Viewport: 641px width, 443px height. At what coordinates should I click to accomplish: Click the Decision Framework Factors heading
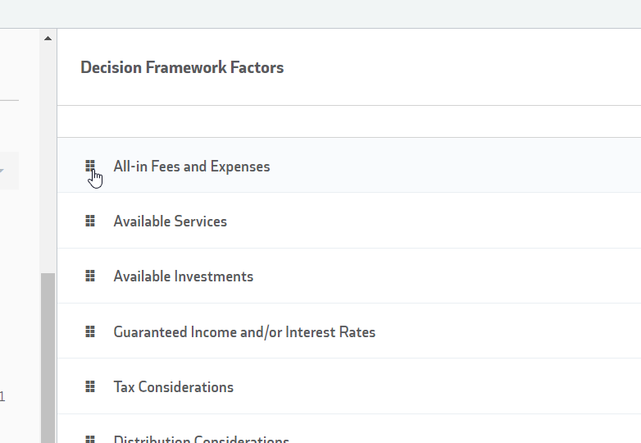pos(182,67)
